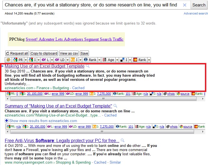Open the Advanced search link
The width and height of the screenshot is (208, 165).
click(196, 13)
